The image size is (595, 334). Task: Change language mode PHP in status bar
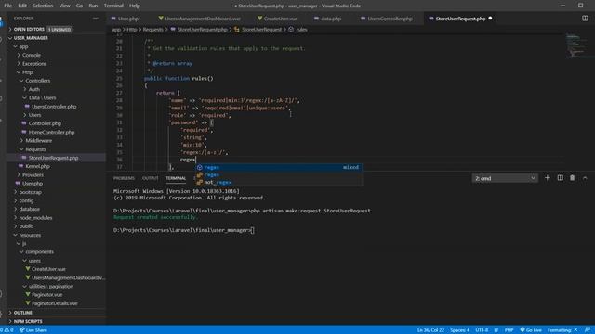[x=509, y=330]
